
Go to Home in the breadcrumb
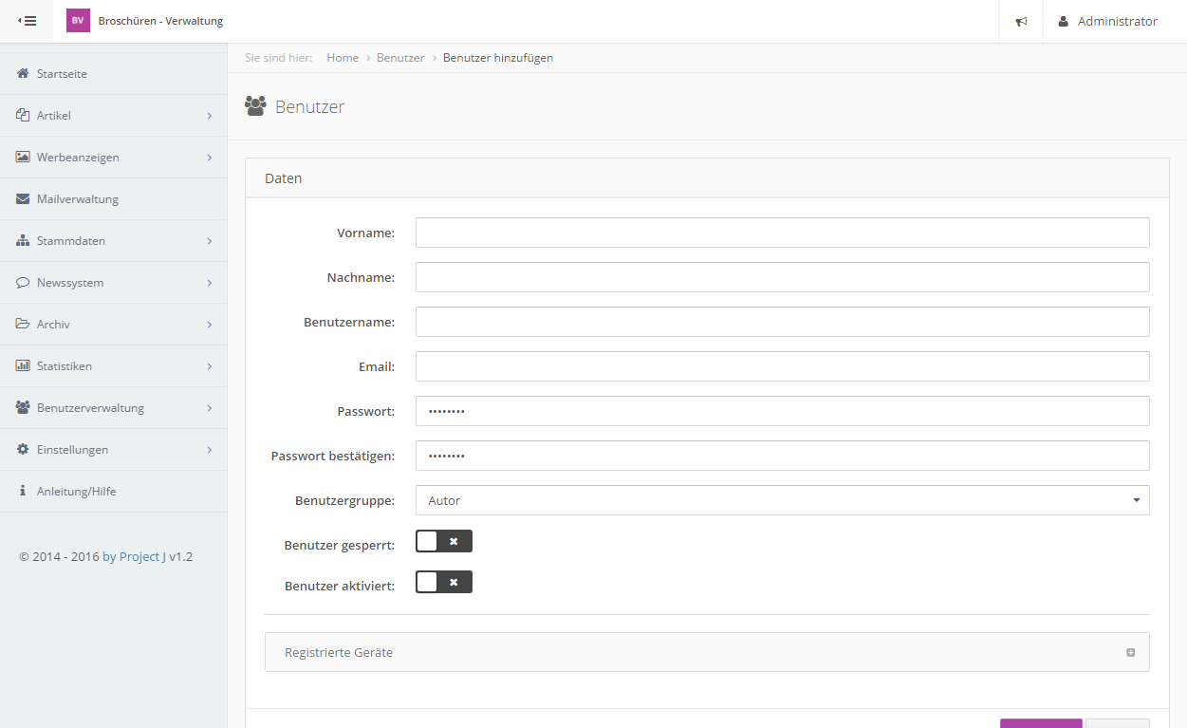click(x=343, y=58)
